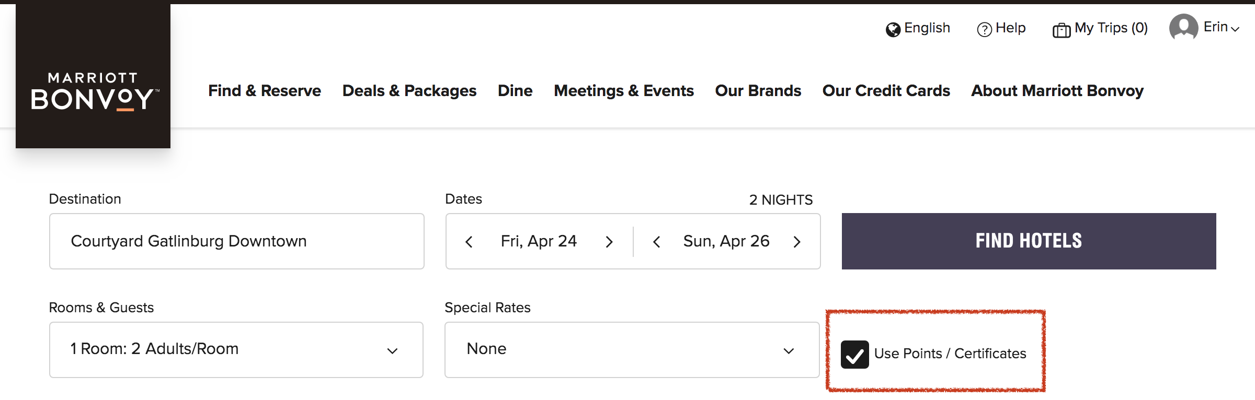
Task: Expand the Rooms & Guests dropdown
Action: (x=236, y=350)
